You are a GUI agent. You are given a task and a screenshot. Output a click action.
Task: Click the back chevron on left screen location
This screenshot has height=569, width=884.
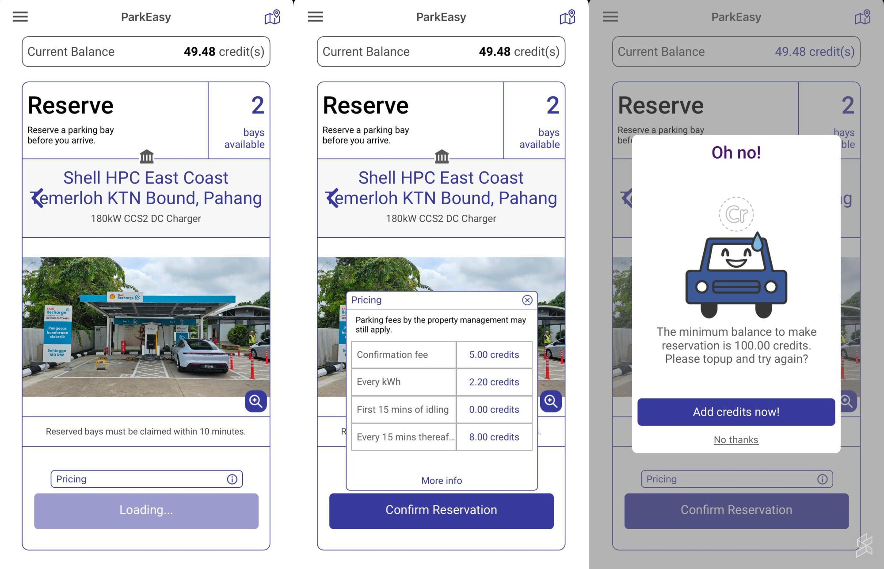click(x=37, y=198)
